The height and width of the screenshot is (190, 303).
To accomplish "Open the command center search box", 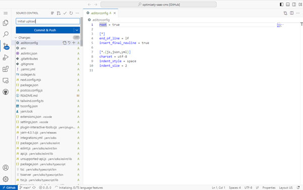I will pos(159,5).
